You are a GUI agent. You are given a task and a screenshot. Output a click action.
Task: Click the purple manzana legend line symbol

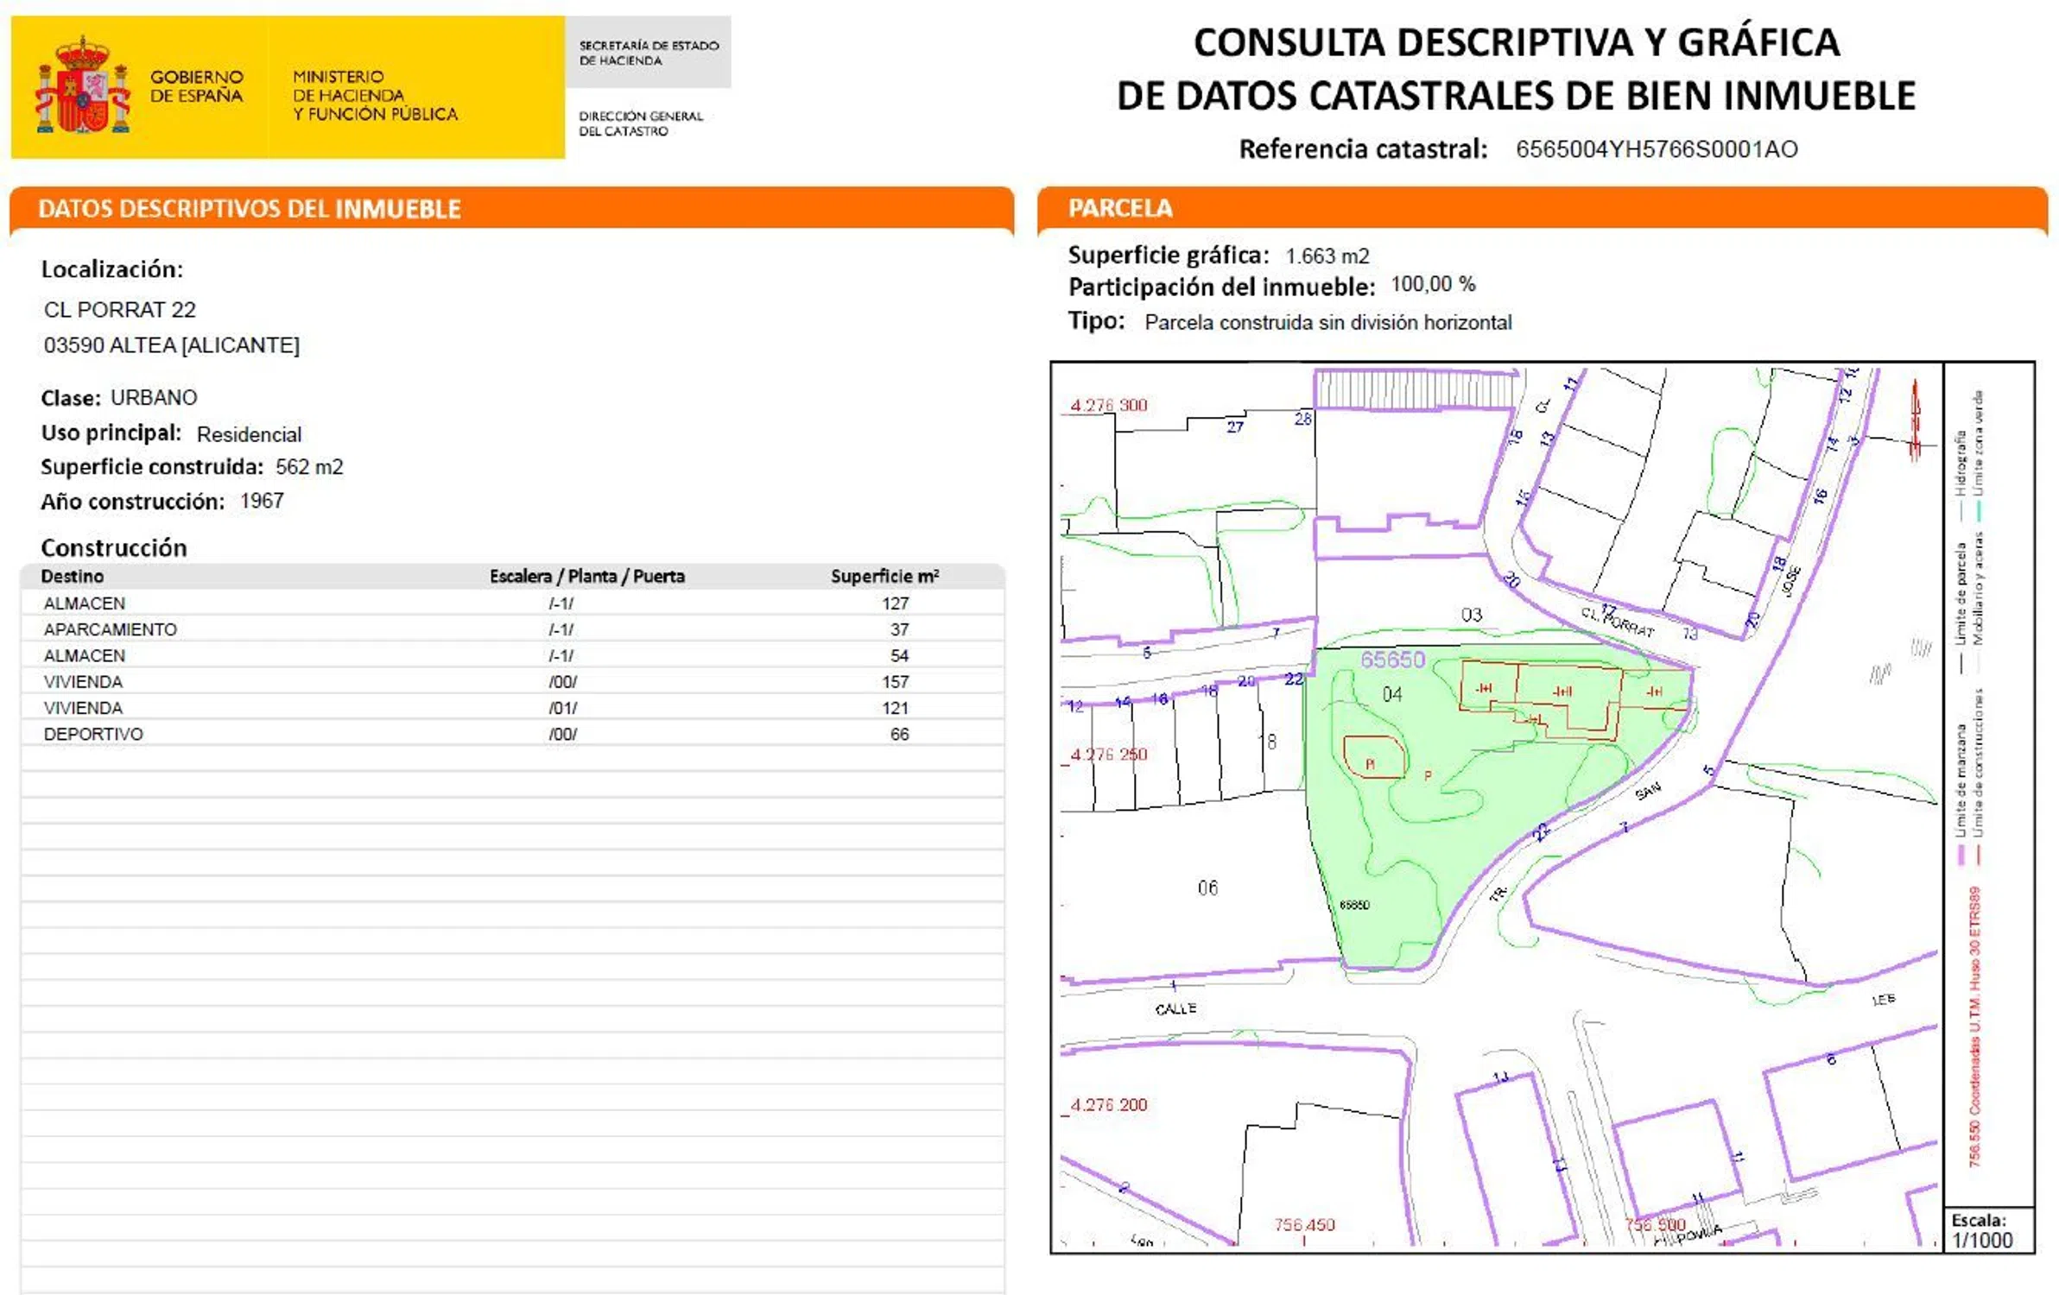[x=1961, y=855]
